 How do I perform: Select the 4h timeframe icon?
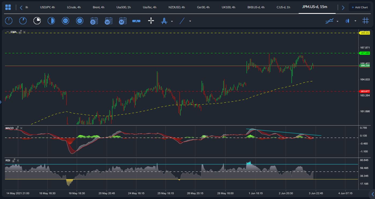pyautogui.click(x=80, y=21)
